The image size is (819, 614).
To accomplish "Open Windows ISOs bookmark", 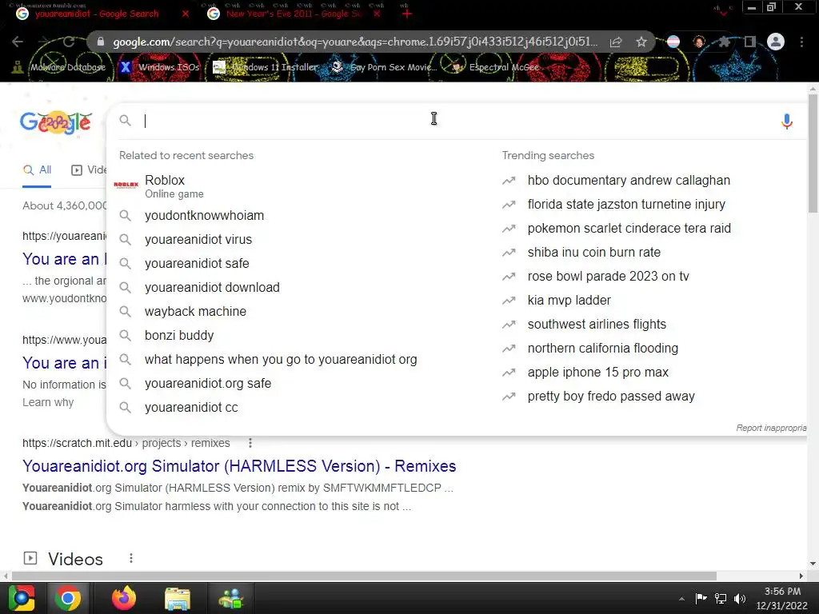I will [x=160, y=67].
